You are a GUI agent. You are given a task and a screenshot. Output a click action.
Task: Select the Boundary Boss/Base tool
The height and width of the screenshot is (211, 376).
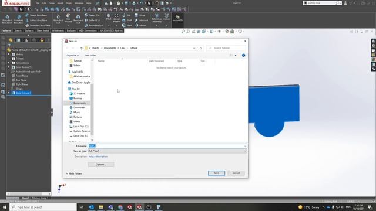coord(38,25)
